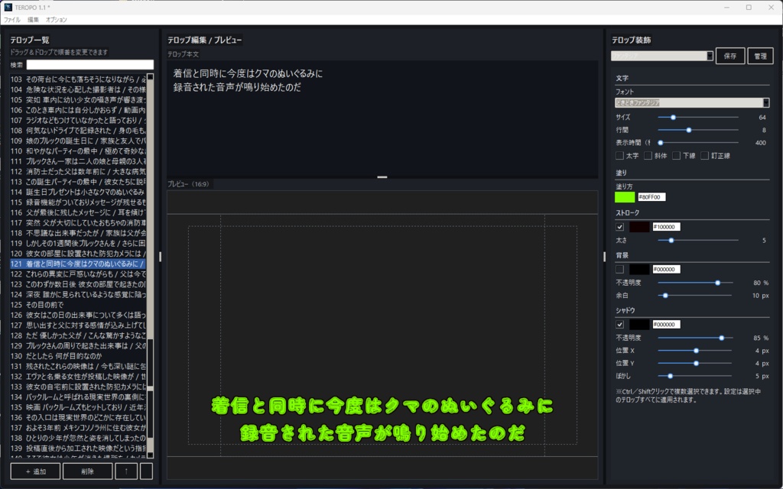The height and width of the screenshot is (489, 783).
Task: Select row 109 娘のブルックの誕生日に
Action: pyautogui.click(x=79, y=141)
